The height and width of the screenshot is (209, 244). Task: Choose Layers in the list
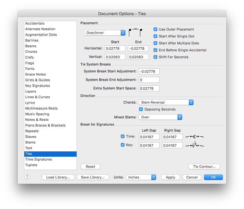[x=50, y=91]
